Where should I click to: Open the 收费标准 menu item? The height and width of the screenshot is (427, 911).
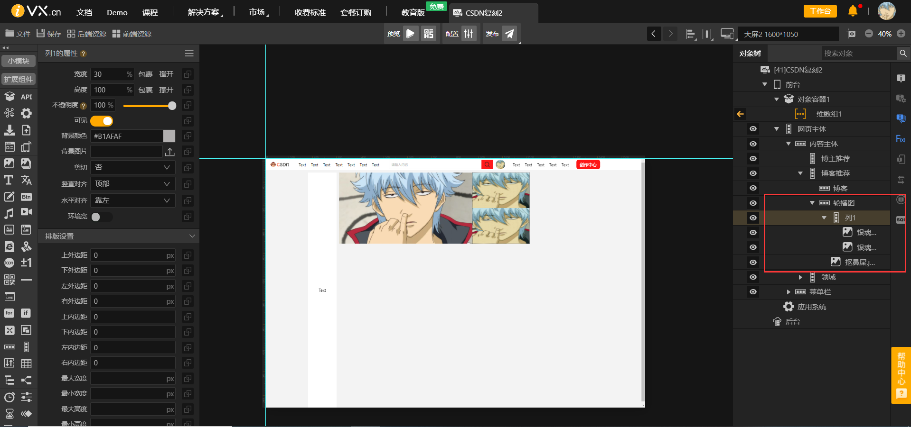(310, 12)
